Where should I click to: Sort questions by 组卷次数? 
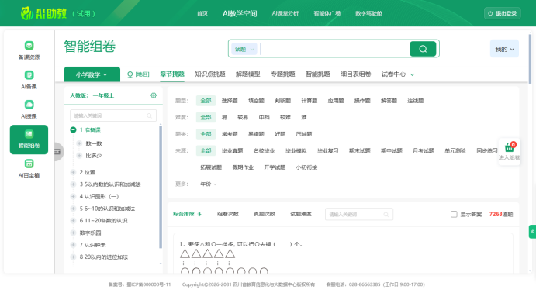pos(227,214)
